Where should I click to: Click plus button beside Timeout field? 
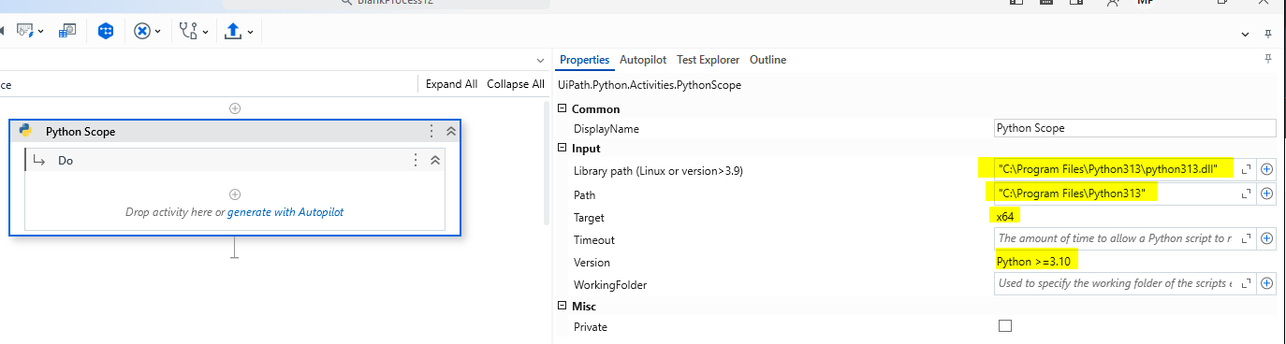click(x=1266, y=238)
